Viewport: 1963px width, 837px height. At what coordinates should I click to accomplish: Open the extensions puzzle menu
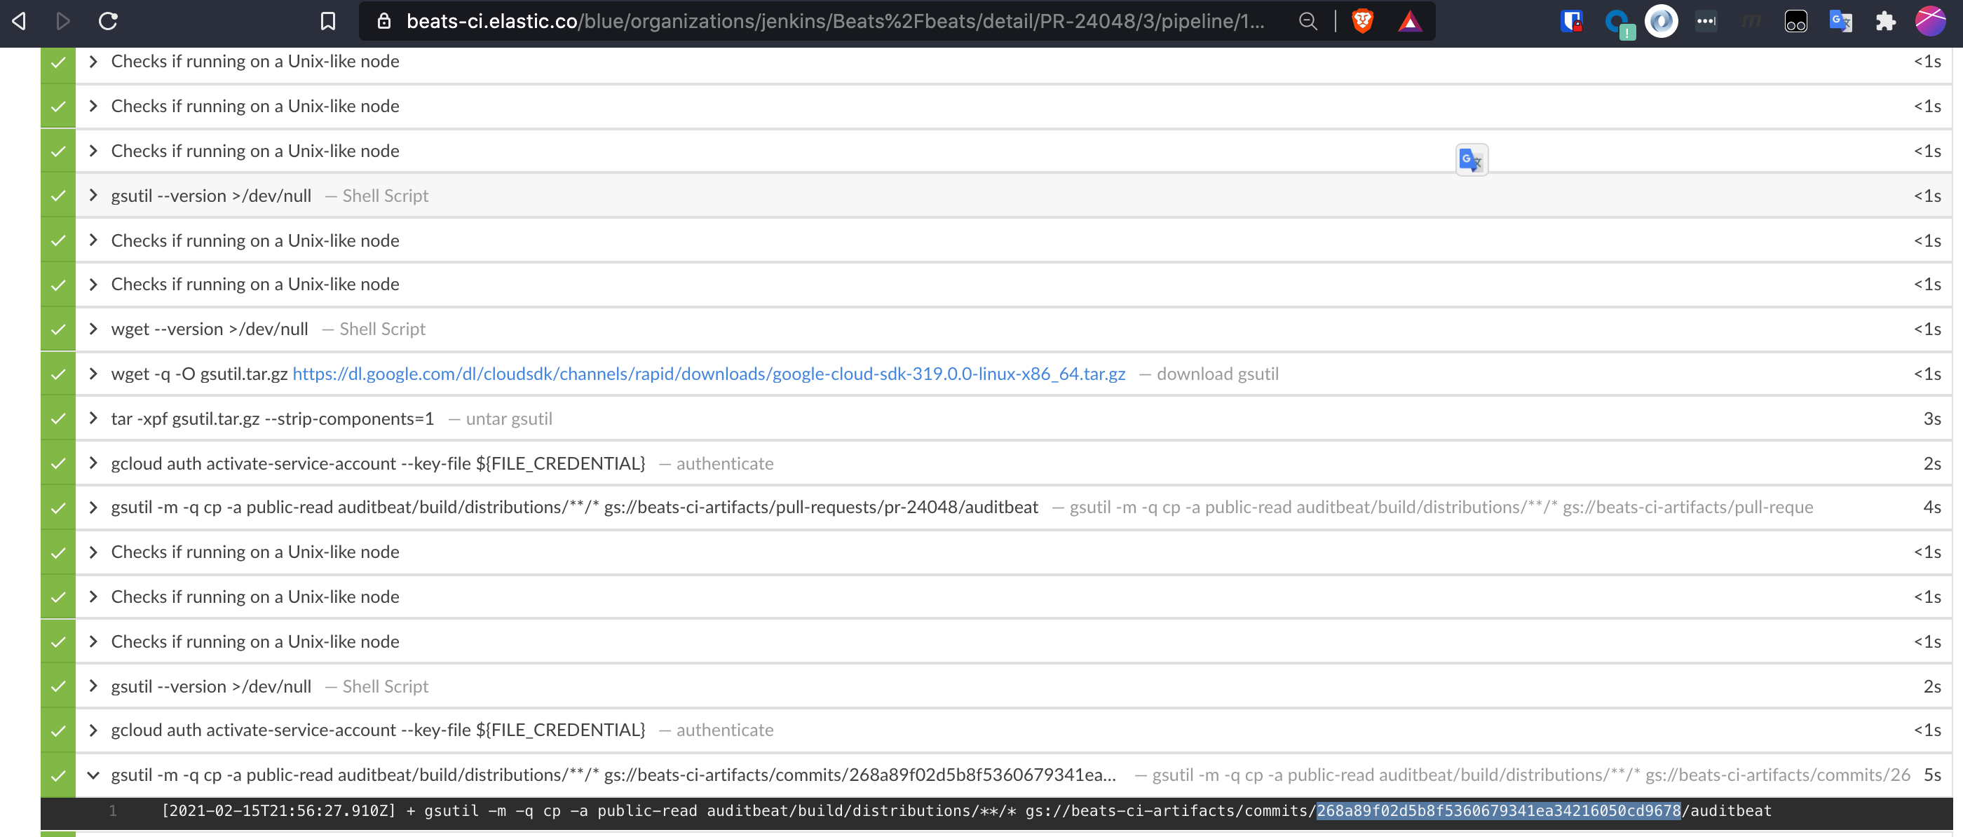1885,21
